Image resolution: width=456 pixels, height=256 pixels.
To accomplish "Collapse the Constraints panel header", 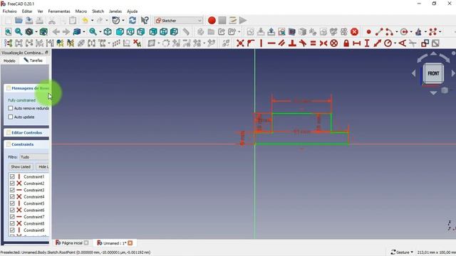I will click(x=26, y=144).
